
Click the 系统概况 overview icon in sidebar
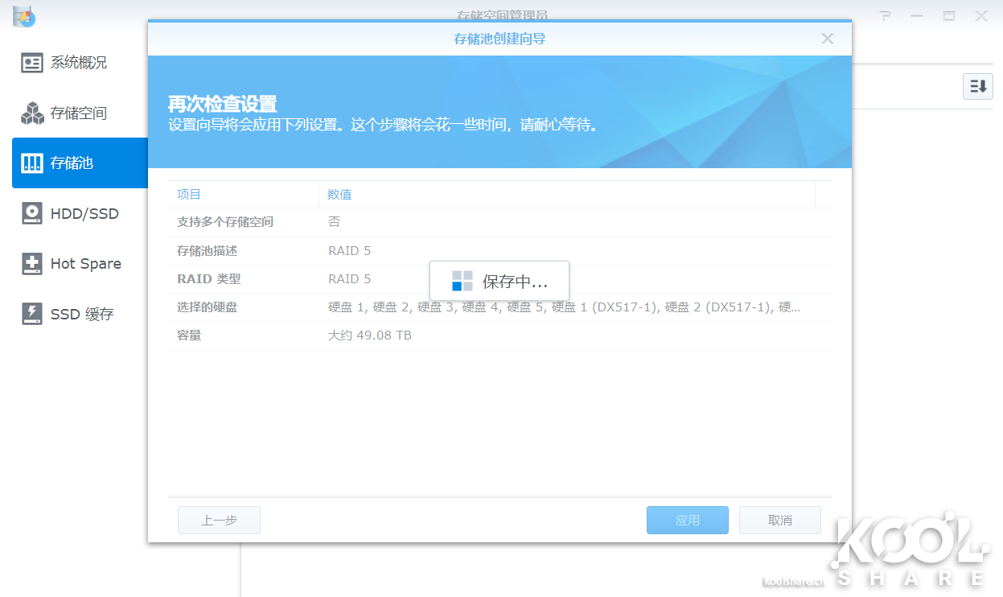pos(32,63)
